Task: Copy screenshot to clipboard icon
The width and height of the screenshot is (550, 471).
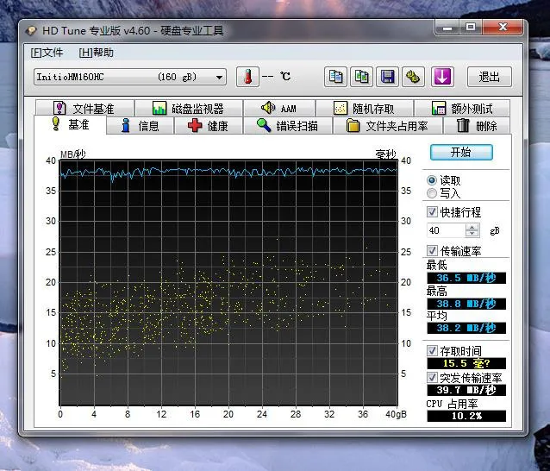Action: tap(362, 77)
